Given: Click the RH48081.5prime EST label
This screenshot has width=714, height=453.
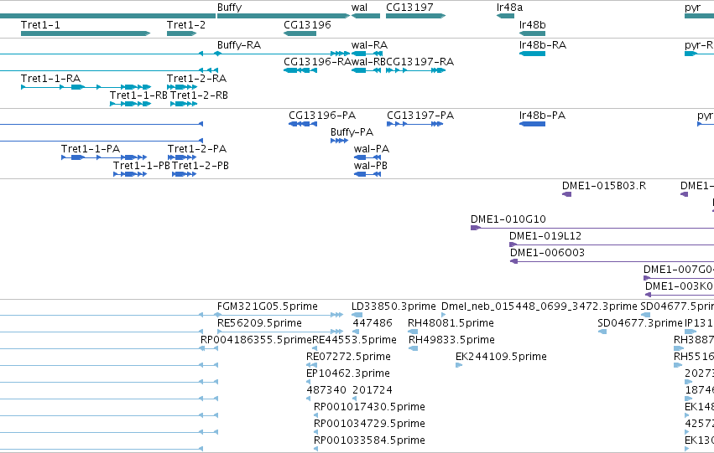Looking at the screenshot, I should click(x=451, y=323).
